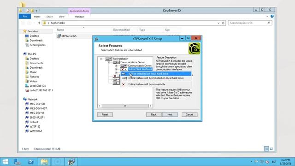The height and width of the screenshot is (166, 295).
Task: Open the Manage ribbon tab
Action: 79,17
